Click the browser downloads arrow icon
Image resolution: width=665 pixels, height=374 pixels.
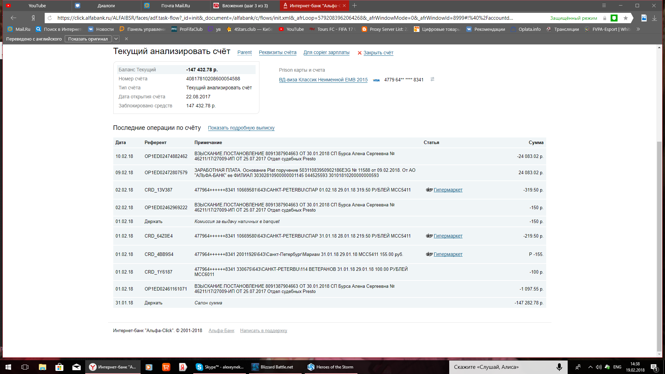point(654,18)
